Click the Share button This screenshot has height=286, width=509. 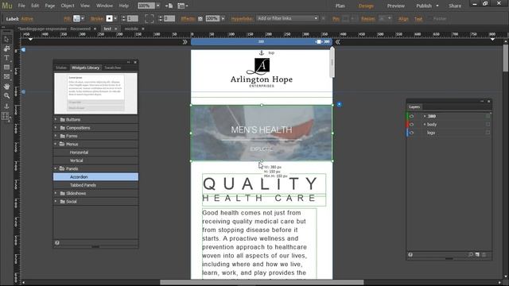point(455,6)
